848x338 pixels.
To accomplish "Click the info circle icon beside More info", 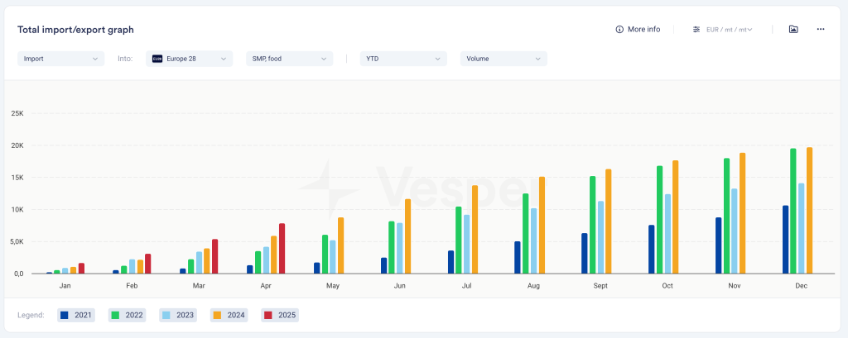I will click(619, 29).
